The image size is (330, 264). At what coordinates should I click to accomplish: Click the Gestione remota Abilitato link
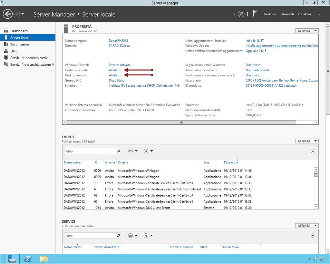114,70
